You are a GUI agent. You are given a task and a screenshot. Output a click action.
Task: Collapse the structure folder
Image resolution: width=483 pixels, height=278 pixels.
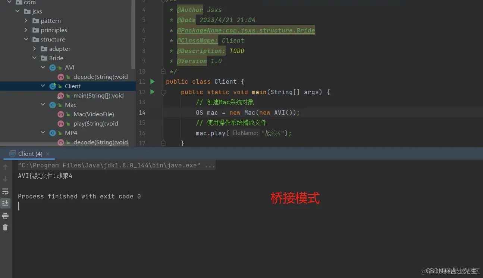(x=26, y=39)
